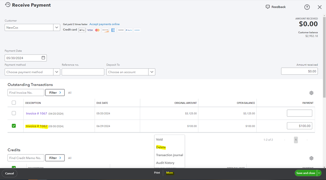
Task: Click the Venmo payment icon
Action: [x=137, y=30]
